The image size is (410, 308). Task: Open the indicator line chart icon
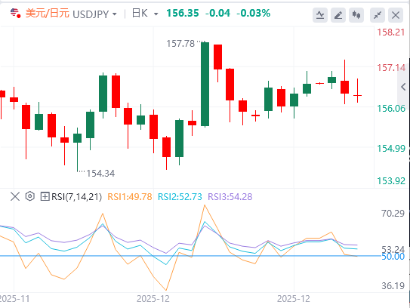(320, 15)
